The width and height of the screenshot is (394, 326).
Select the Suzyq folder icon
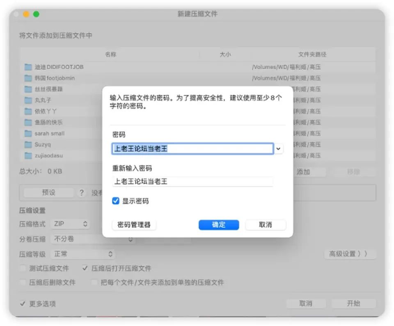[28, 144]
